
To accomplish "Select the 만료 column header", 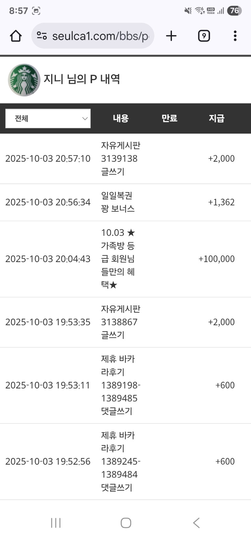I will tap(169, 119).
